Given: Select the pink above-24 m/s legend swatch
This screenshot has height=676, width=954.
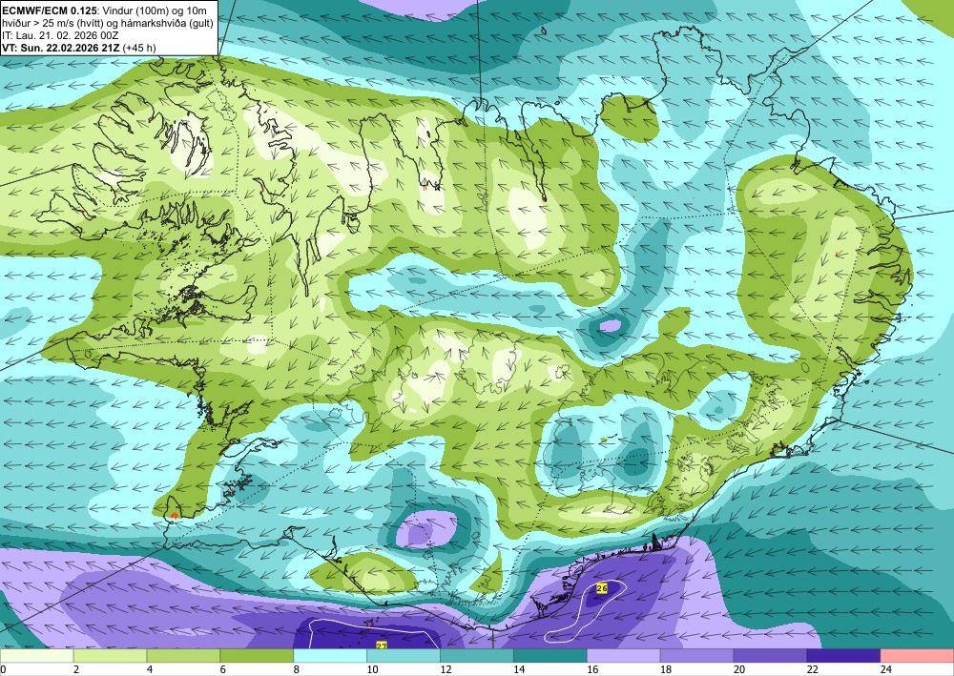Looking at the screenshot, I should (x=917, y=656).
